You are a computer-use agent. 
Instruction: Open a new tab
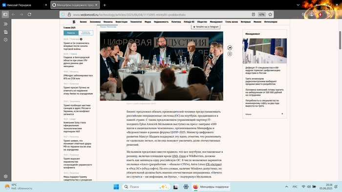[105, 5]
